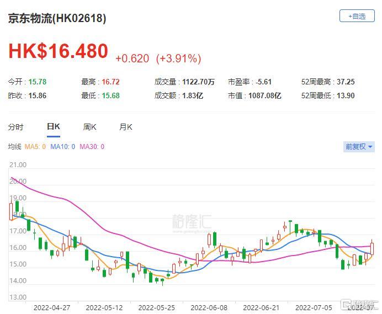Viewport: 382px width, 314px height.
Task: Click the 2022-04-27 date on the axis
Action: 52,308
